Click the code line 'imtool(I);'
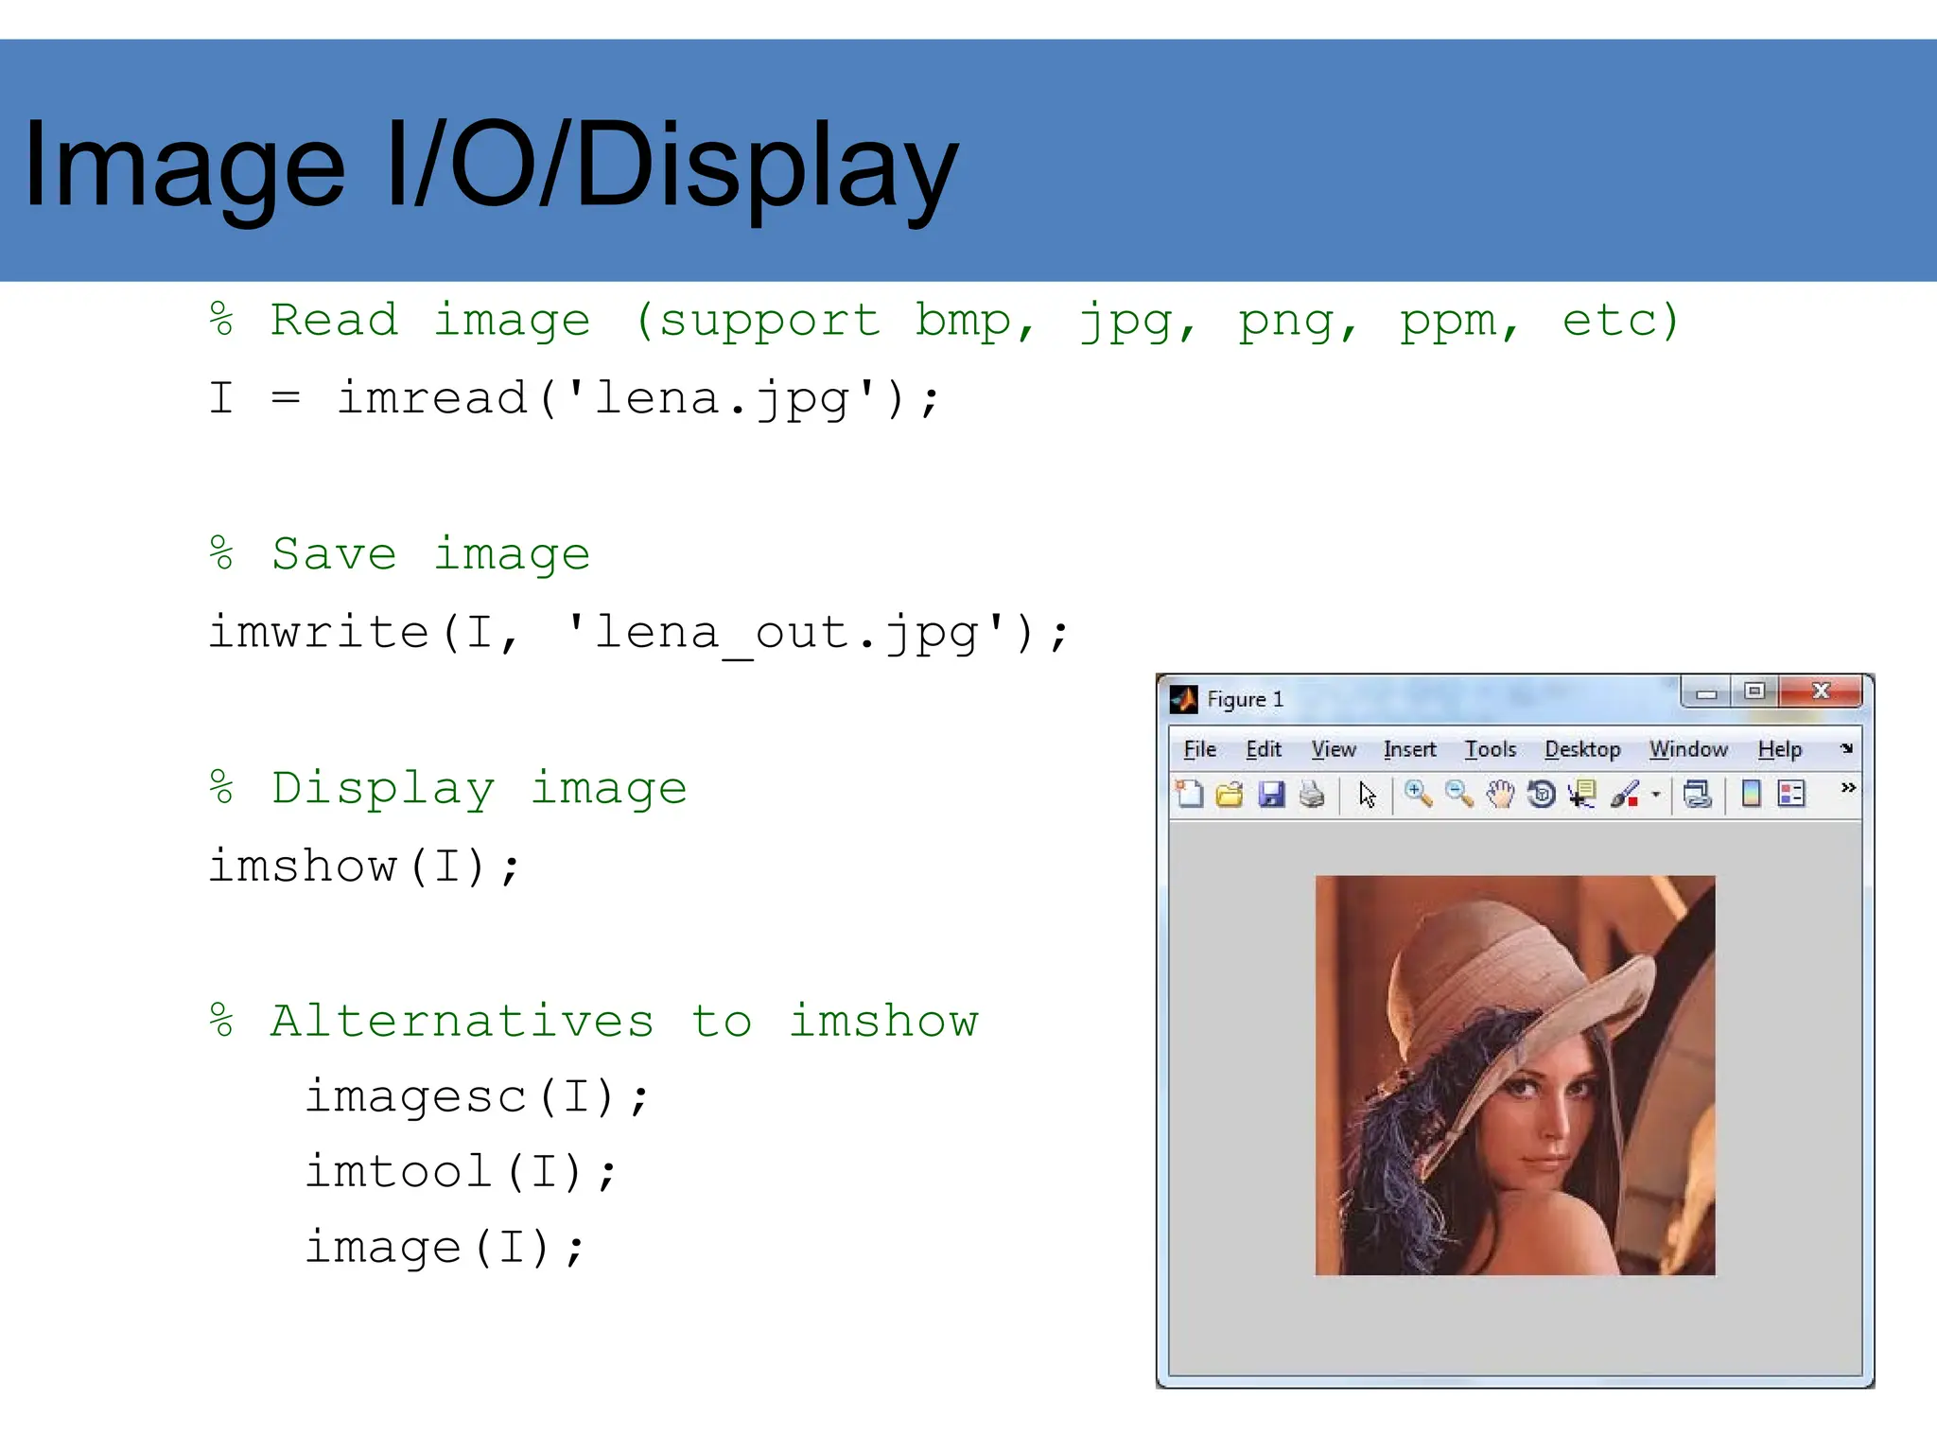This screenshot has height=1453, width=1937. point(462,1172)
